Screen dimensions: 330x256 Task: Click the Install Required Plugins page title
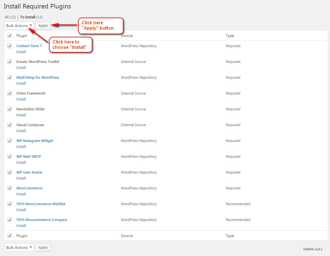point(37,6)
